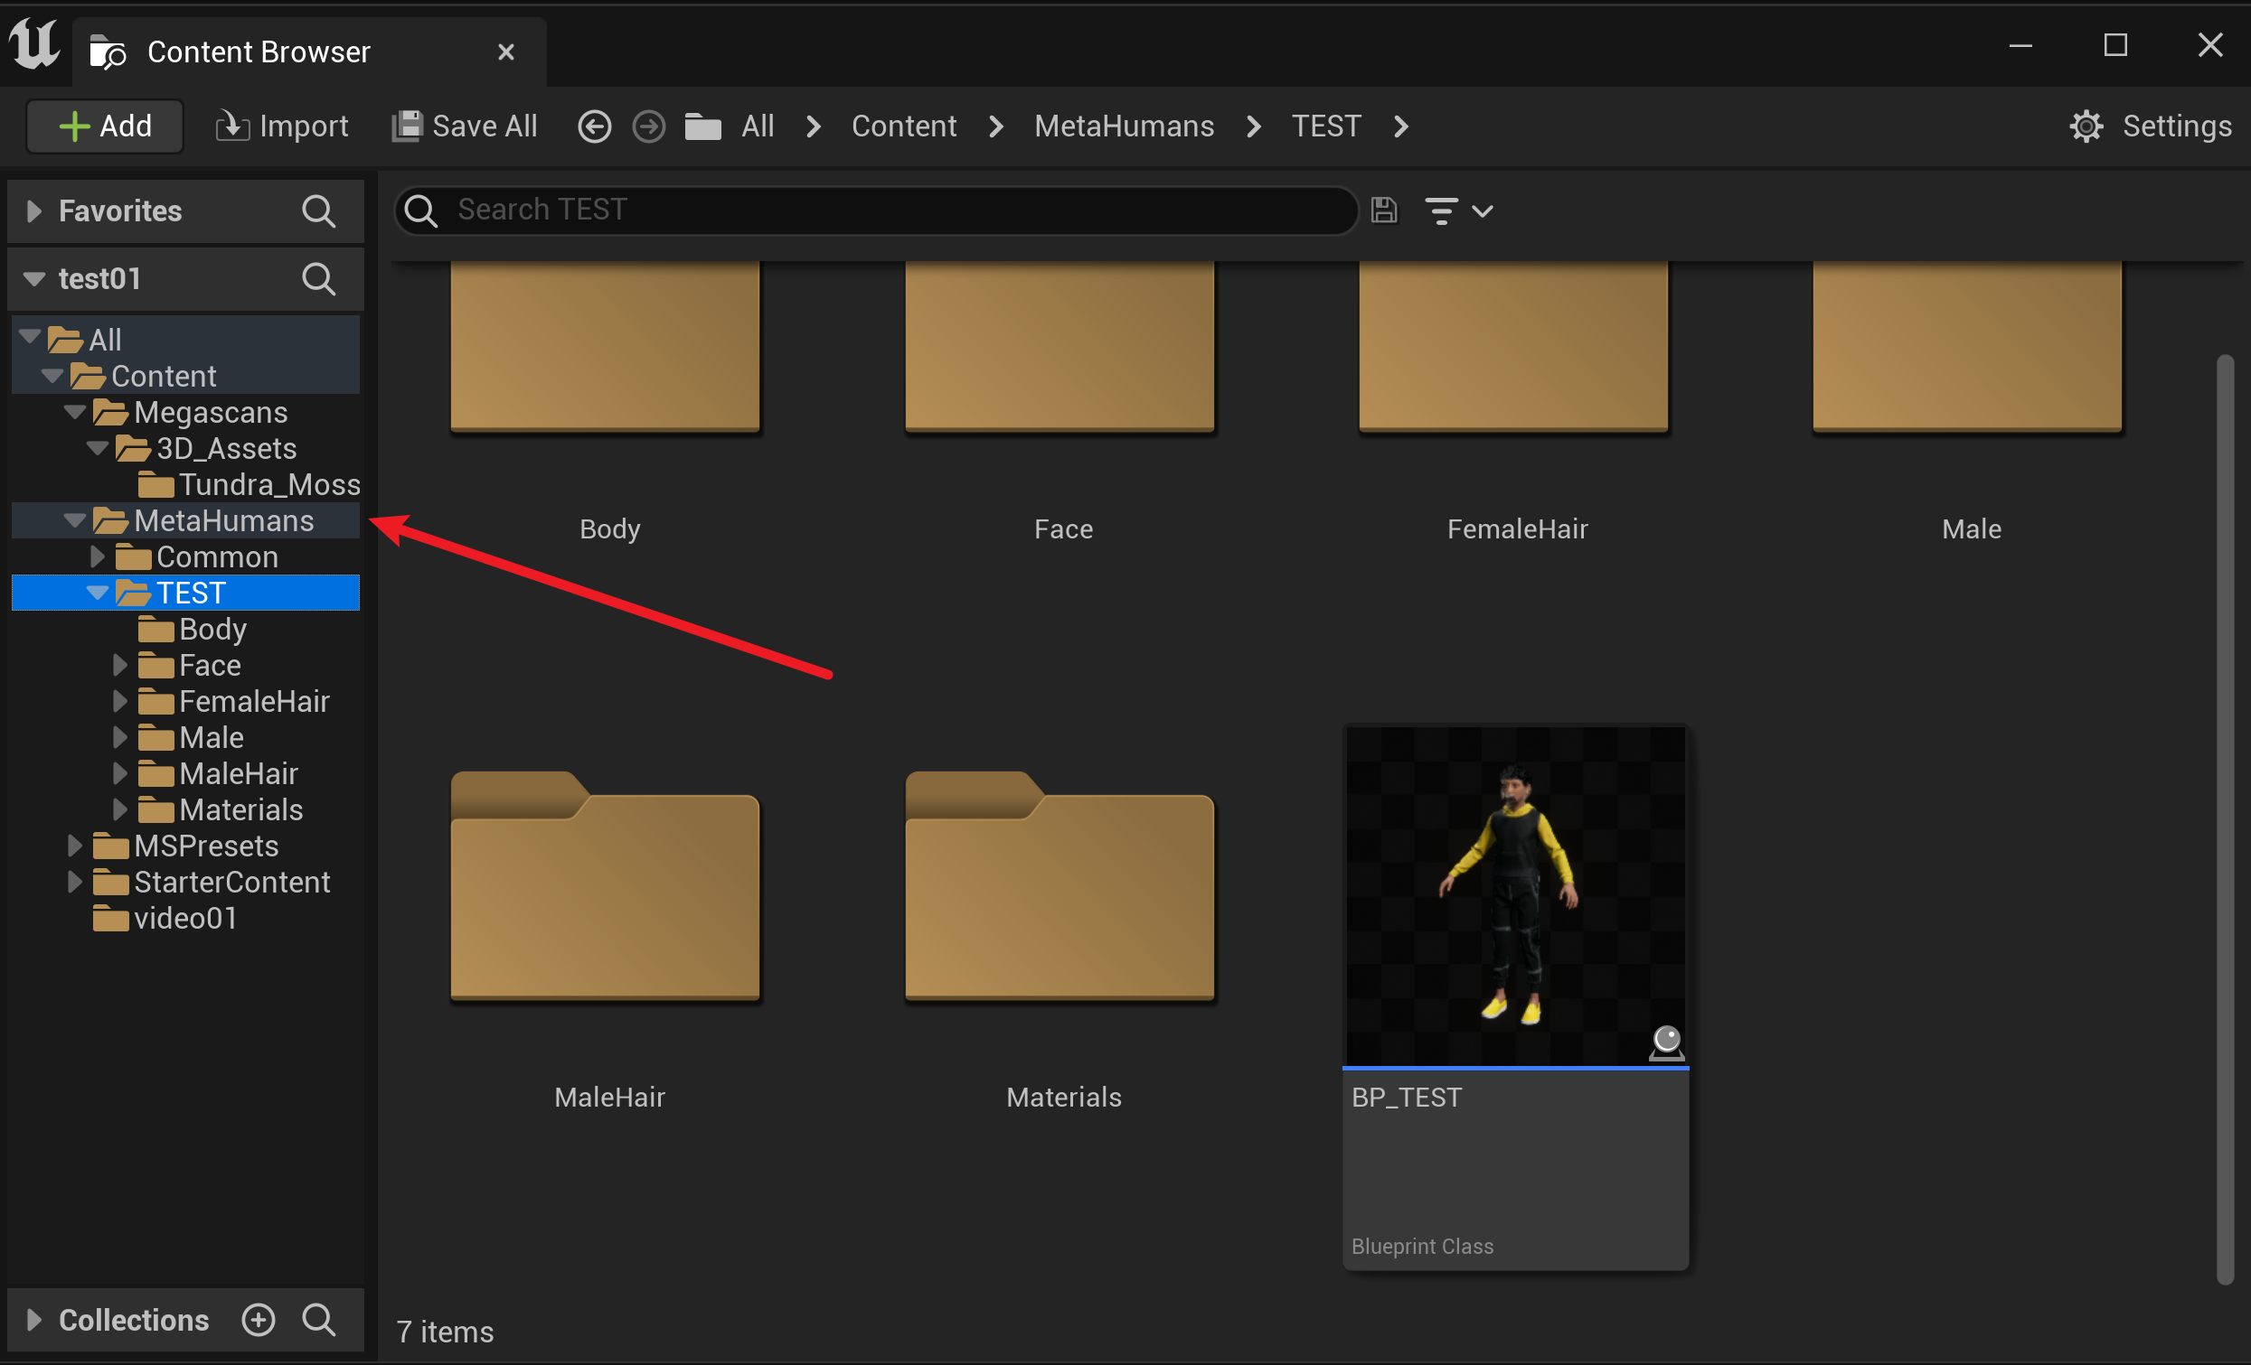2251x1365 pixels.
Task: Click MetaHumans in the breadcrumb path
Action: [x=1124, y=126]
